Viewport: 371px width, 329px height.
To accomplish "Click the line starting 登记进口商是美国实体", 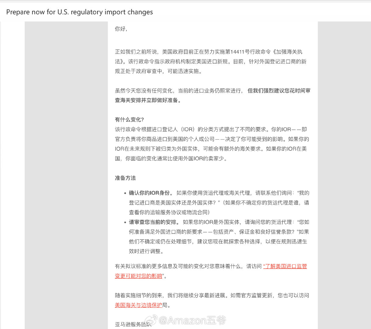I will coord(219,203).
